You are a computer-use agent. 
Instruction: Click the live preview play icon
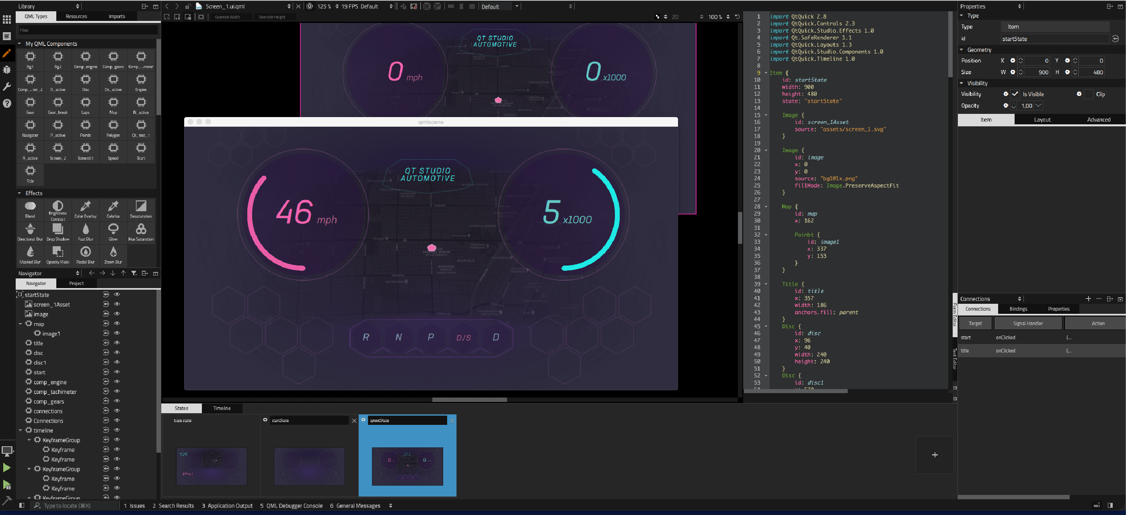pyautogui.click(x=310, y=6)
